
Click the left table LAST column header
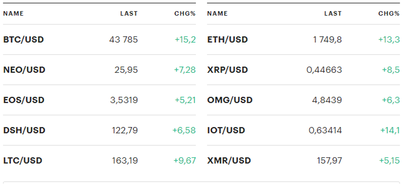tap(129, 13)
